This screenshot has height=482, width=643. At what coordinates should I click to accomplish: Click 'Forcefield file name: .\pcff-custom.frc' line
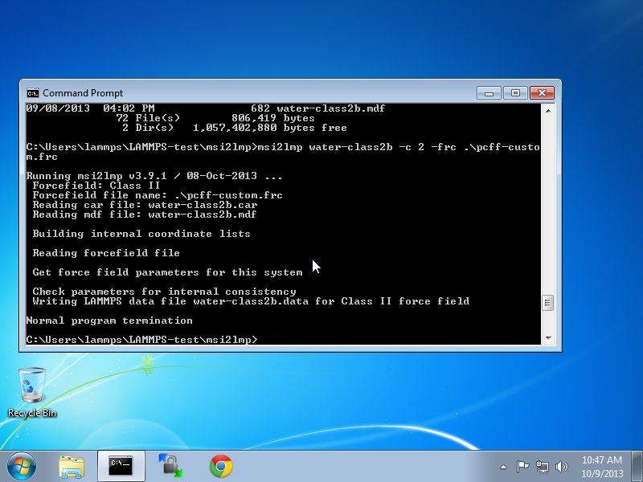click(158, 195)
